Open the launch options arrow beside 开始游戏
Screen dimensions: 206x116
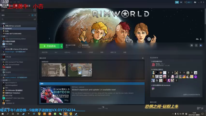coord(62,46)
